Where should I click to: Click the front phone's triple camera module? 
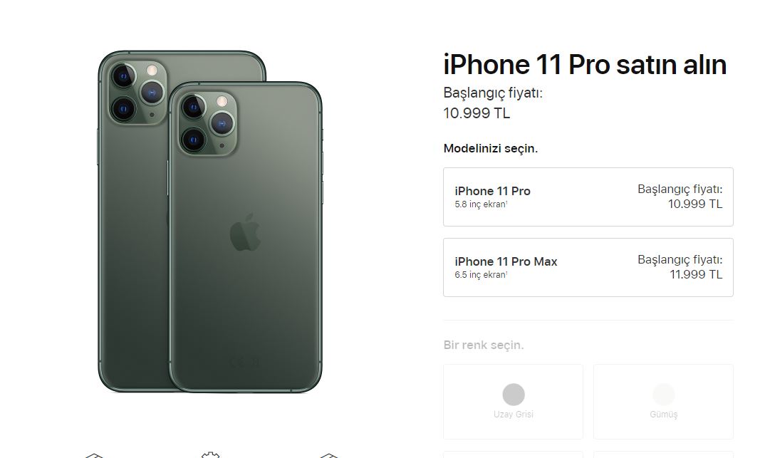coord(208,124)
